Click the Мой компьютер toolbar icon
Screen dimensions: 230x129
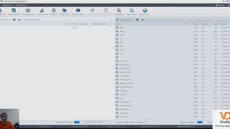[28, 12]
